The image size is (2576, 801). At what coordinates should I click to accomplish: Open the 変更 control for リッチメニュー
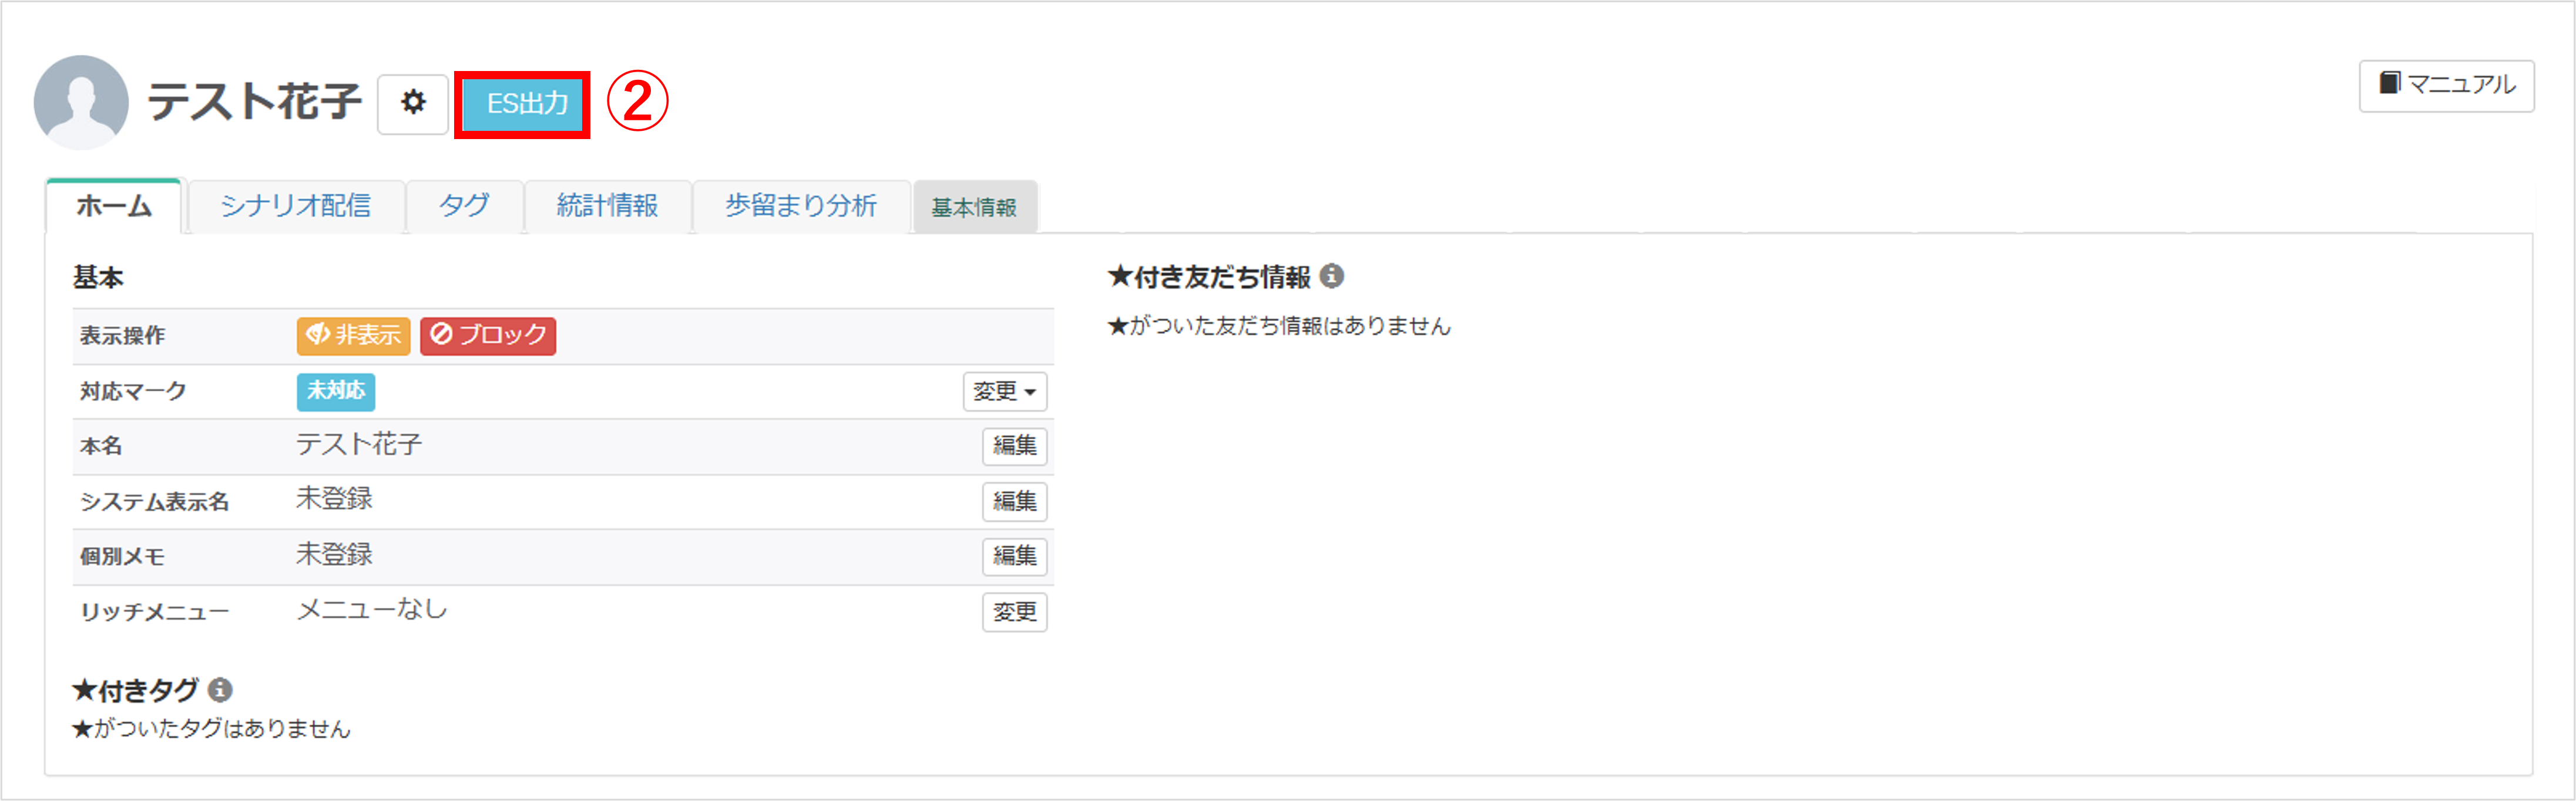coord(1013,612)
